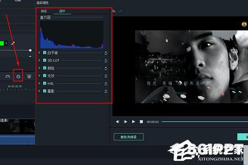The width and height of the screenshot is (248, 165).
Task: Reset the 3D LUT settings
Action: (x=106, y=61)
